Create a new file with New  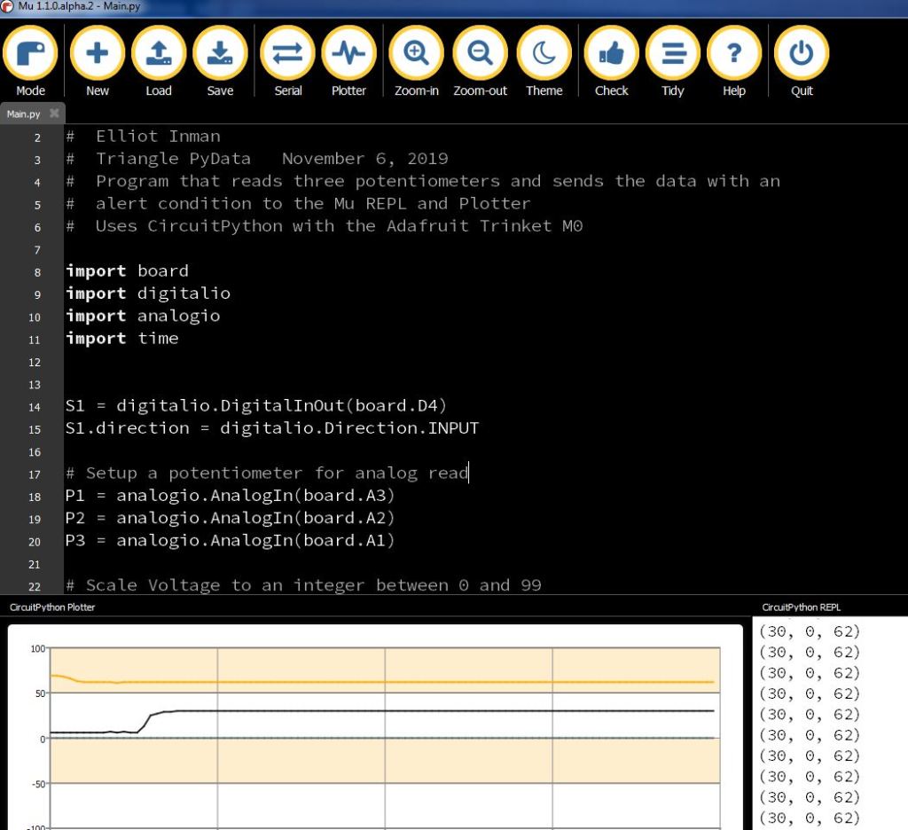pos(98,55)
